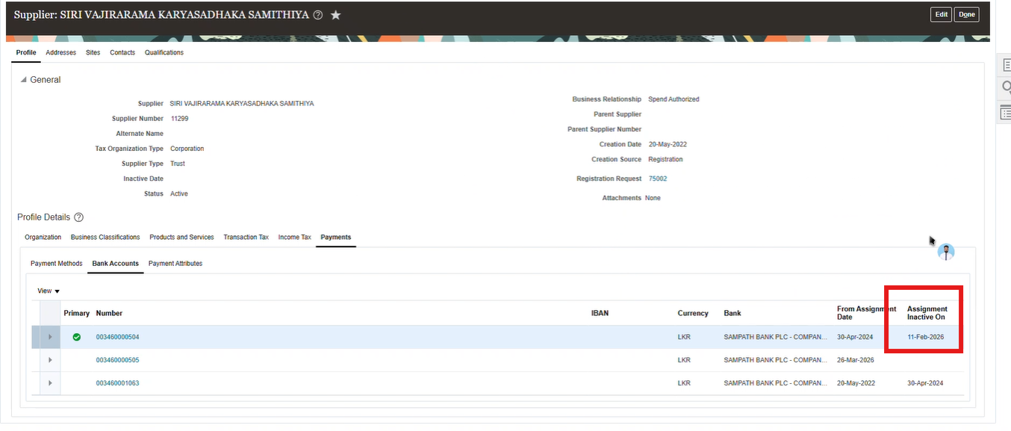1011x431 pixels.
Task: Select the Bank Accounts subtab
Action: click(x=116, y=264)
